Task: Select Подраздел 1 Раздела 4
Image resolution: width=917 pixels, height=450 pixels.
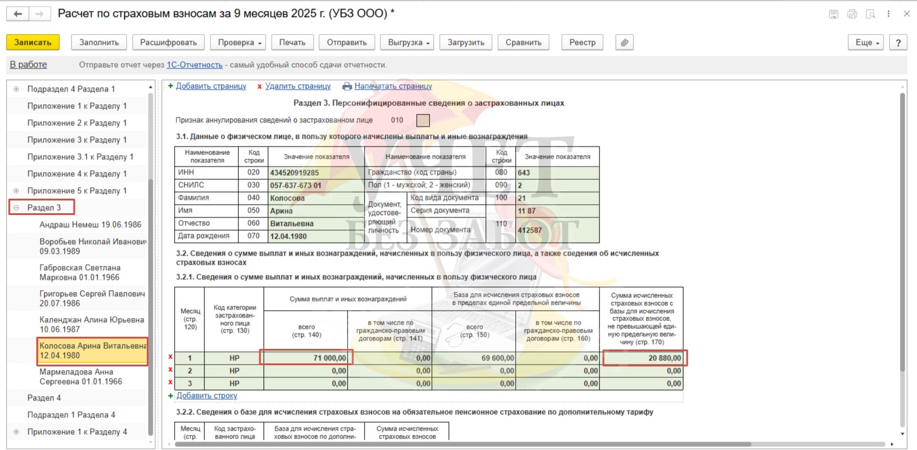Action: [71, 415]
